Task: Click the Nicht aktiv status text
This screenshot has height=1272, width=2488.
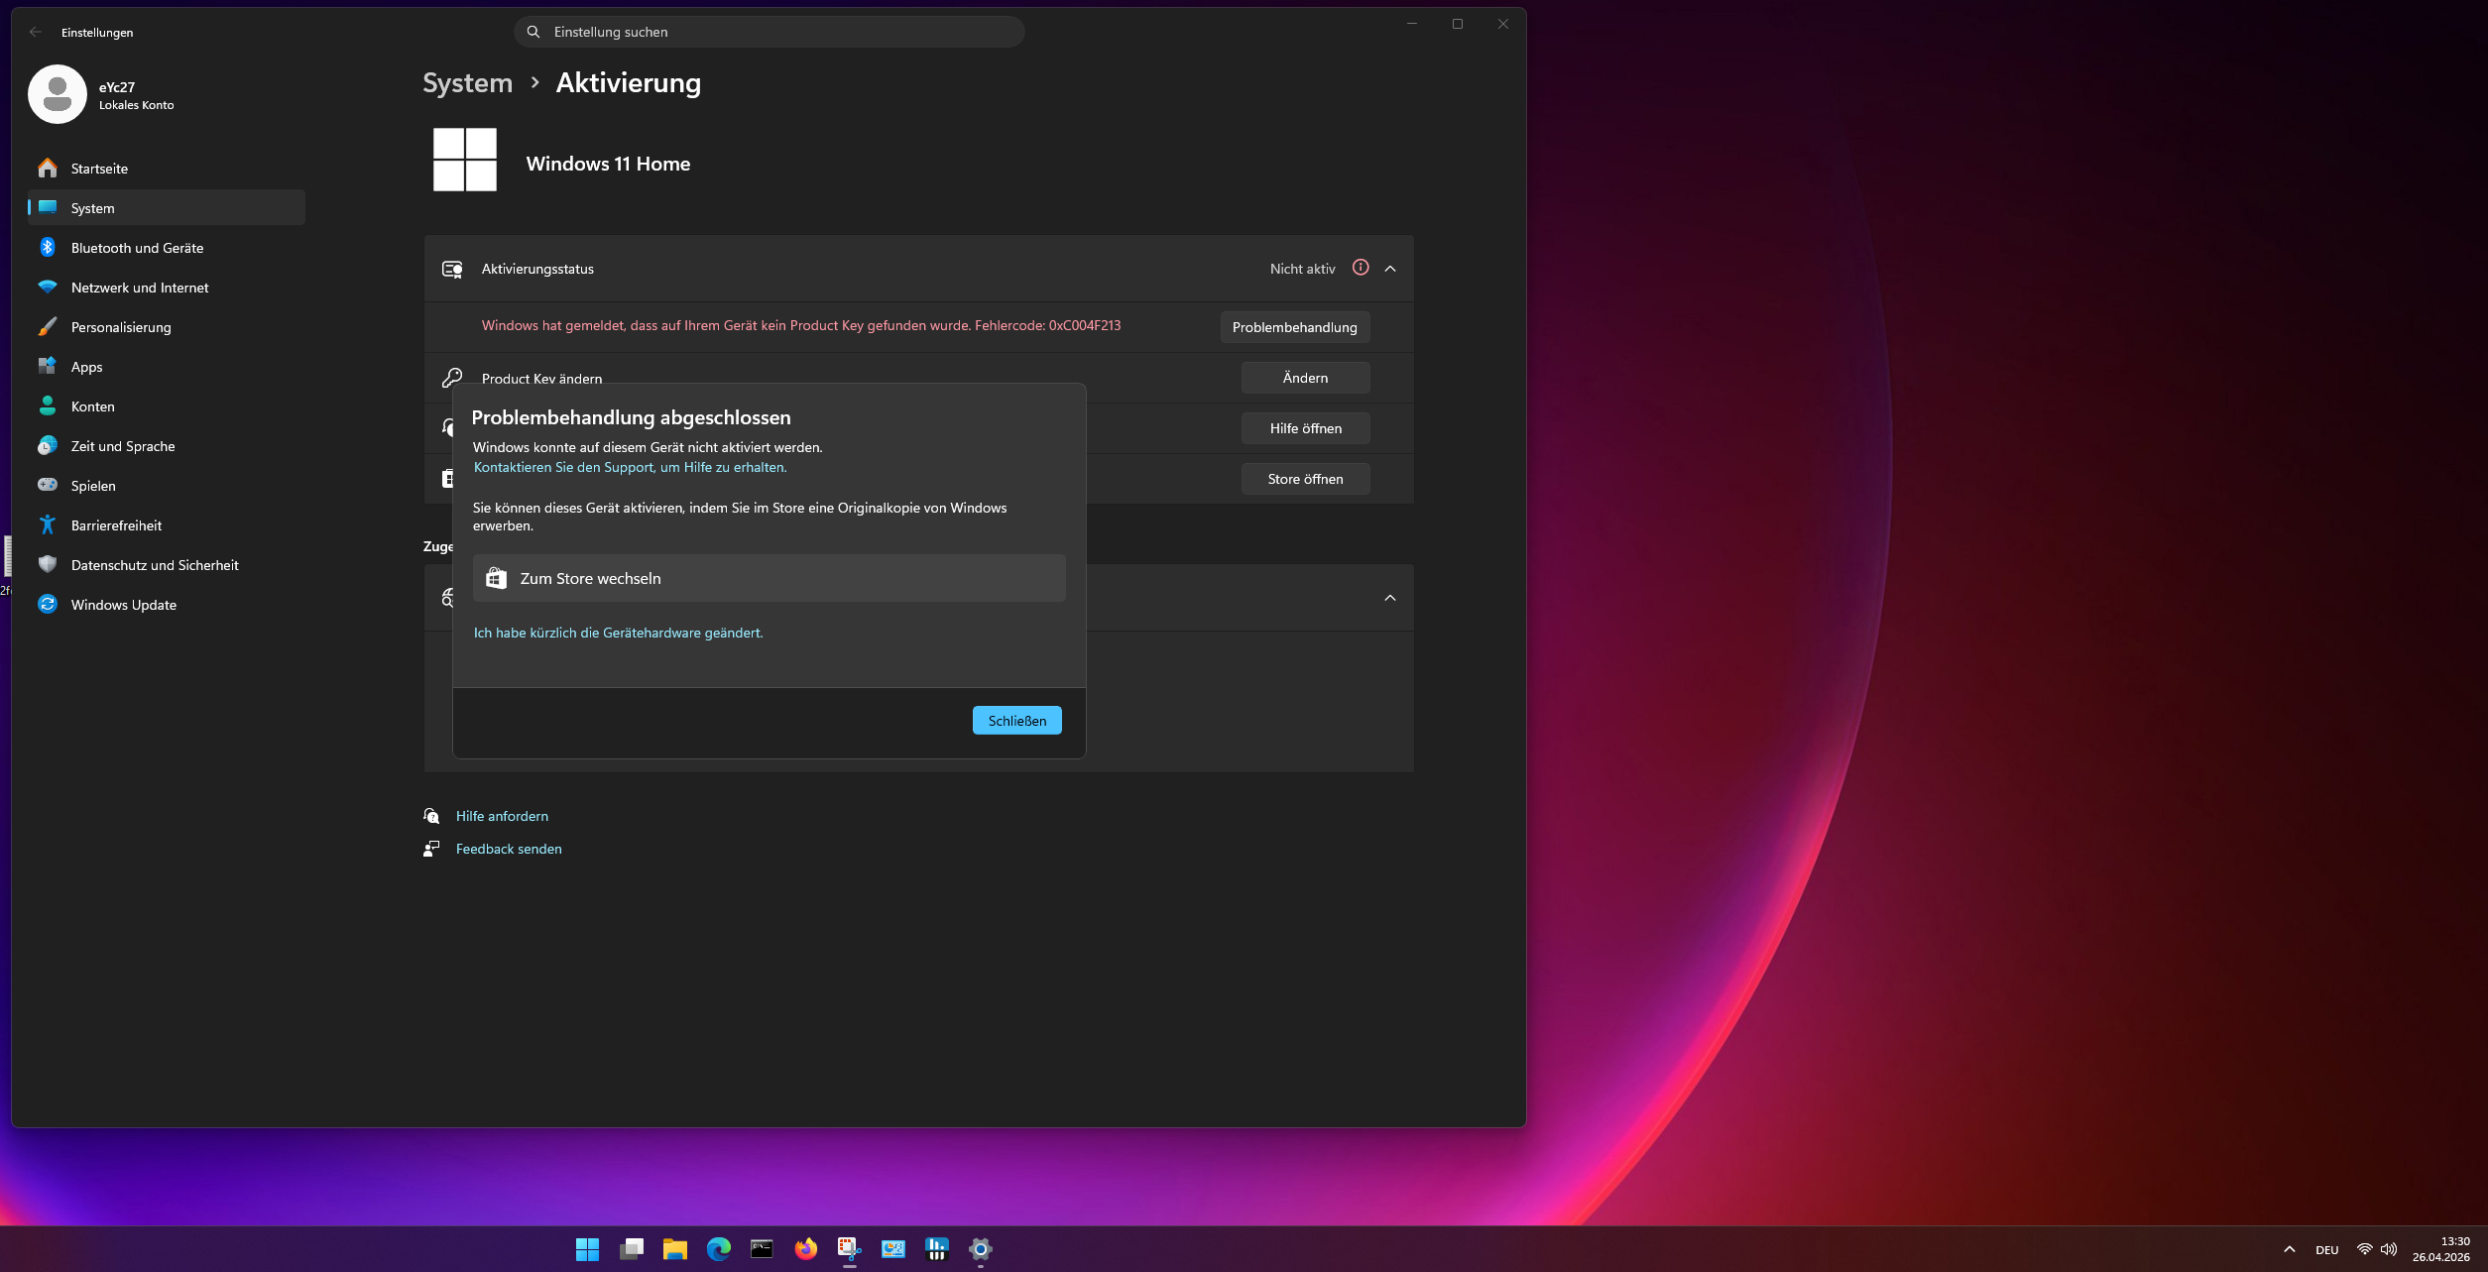Action: [x=1303, y=269]
